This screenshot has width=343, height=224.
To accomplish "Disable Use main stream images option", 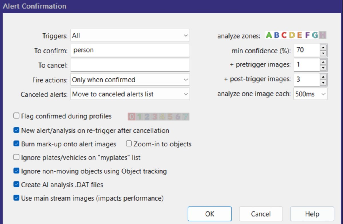I will point(16,198).
